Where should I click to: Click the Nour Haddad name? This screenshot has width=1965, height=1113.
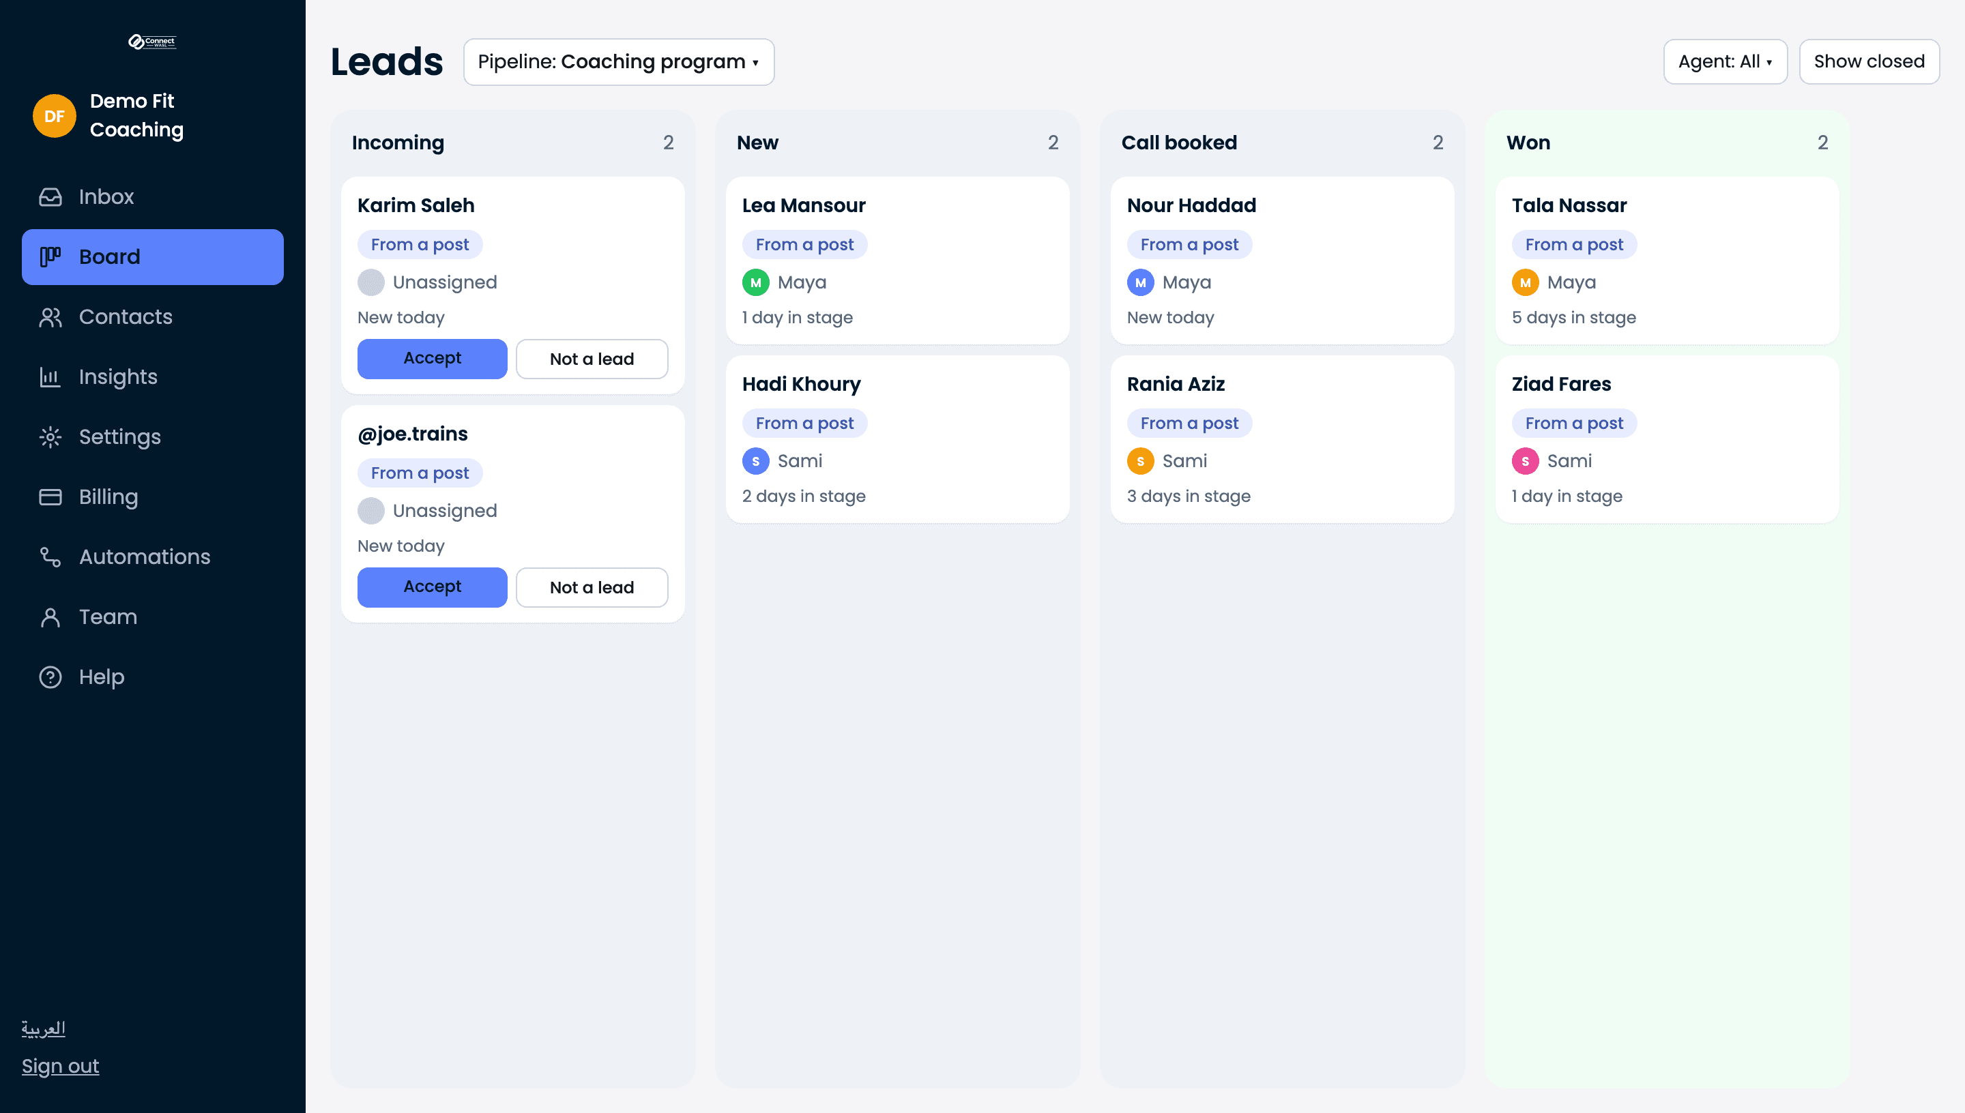[x=1191, y=206]
